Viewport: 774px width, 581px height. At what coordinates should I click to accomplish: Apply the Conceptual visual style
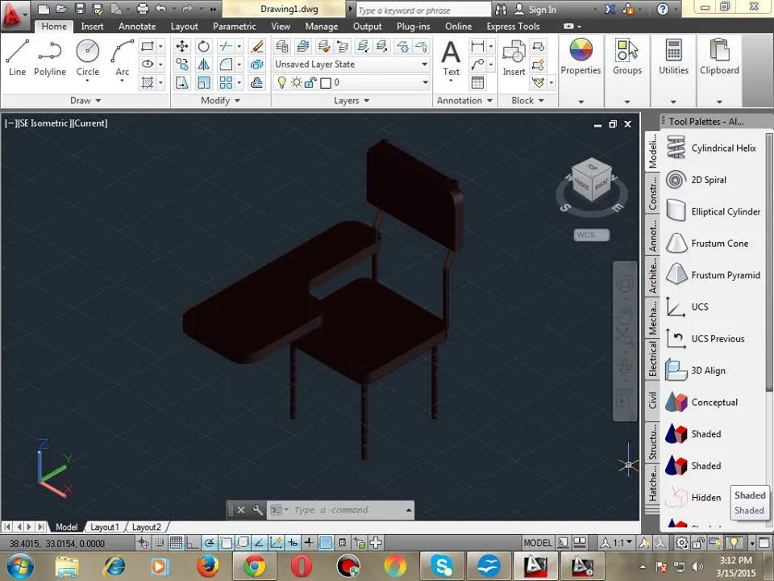click(x=702, y=402)
